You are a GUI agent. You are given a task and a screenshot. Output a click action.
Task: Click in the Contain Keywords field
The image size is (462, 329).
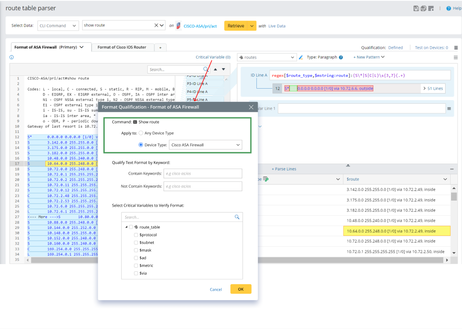tap(202, 174)
